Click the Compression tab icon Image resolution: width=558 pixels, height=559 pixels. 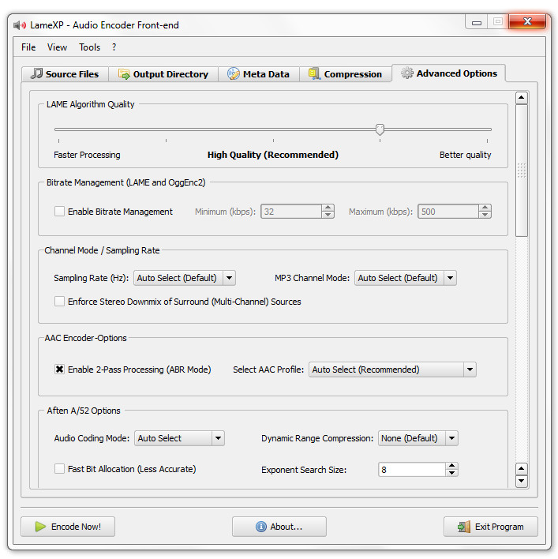point(314,73)
